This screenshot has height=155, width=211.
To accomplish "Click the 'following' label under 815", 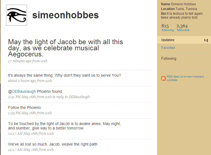I will tap(168, 30).
